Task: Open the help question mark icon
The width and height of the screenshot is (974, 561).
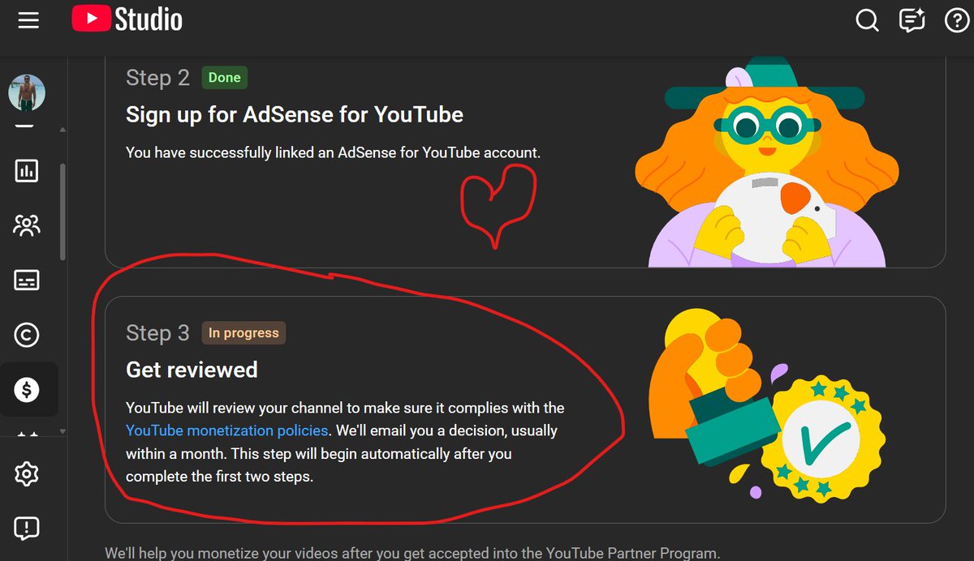Action: pyautogui.click(x=958, y=20)
